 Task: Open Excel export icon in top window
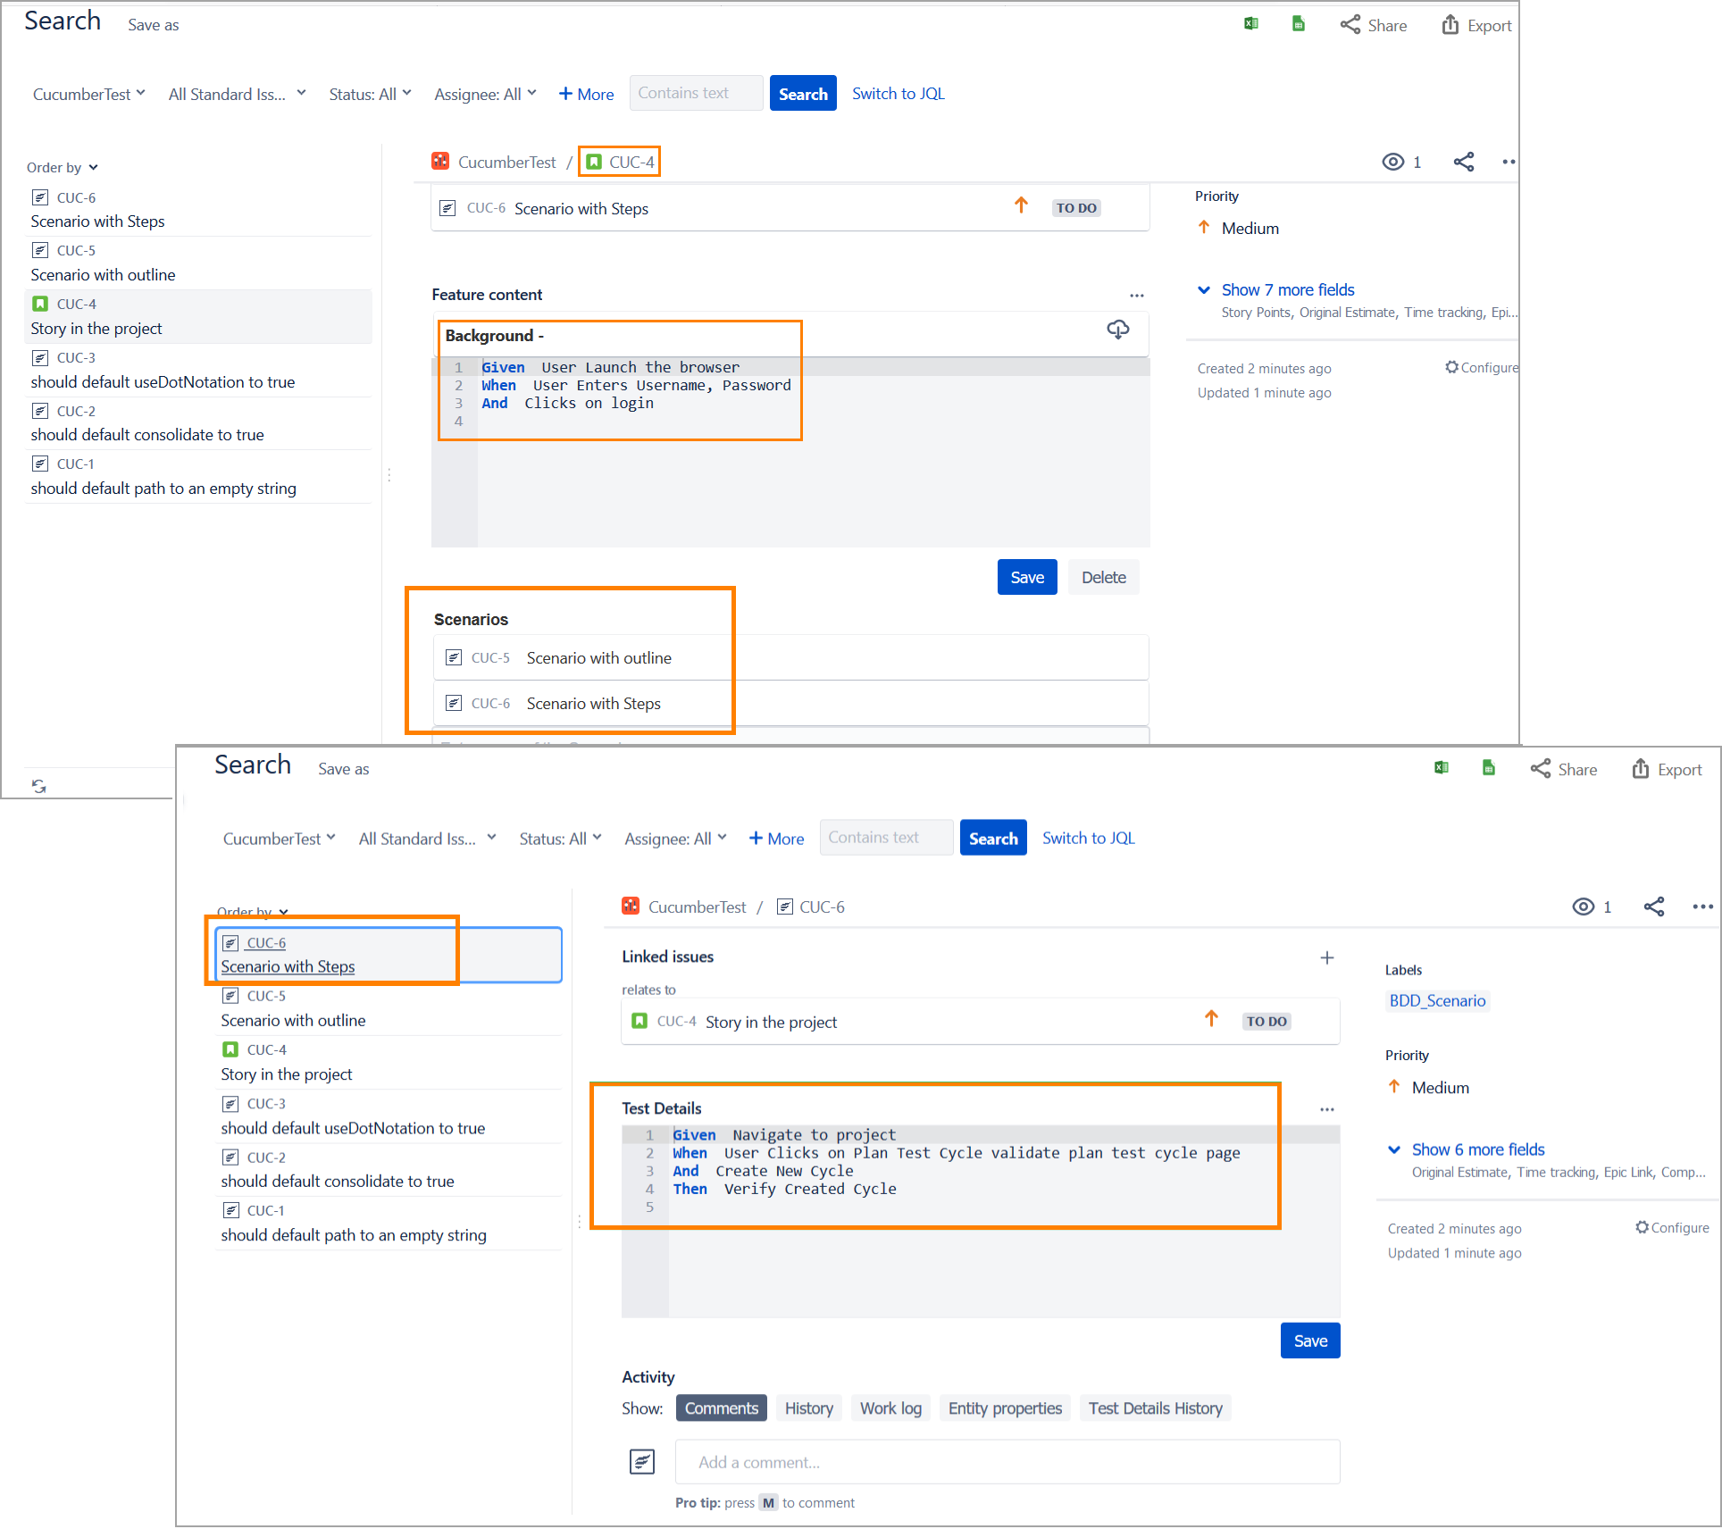[1251, 24]
